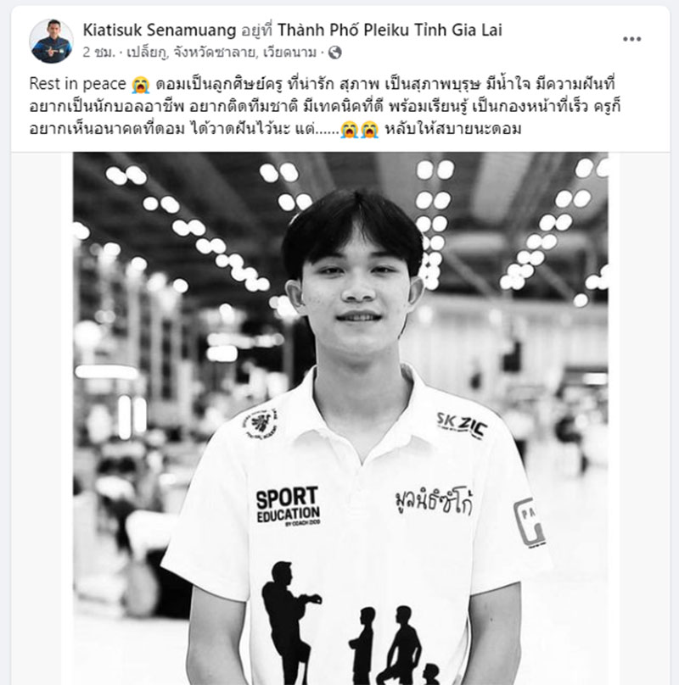Open the black-and-white memorial photo
Screen dimensions: 679x685
tap(340, 418)
